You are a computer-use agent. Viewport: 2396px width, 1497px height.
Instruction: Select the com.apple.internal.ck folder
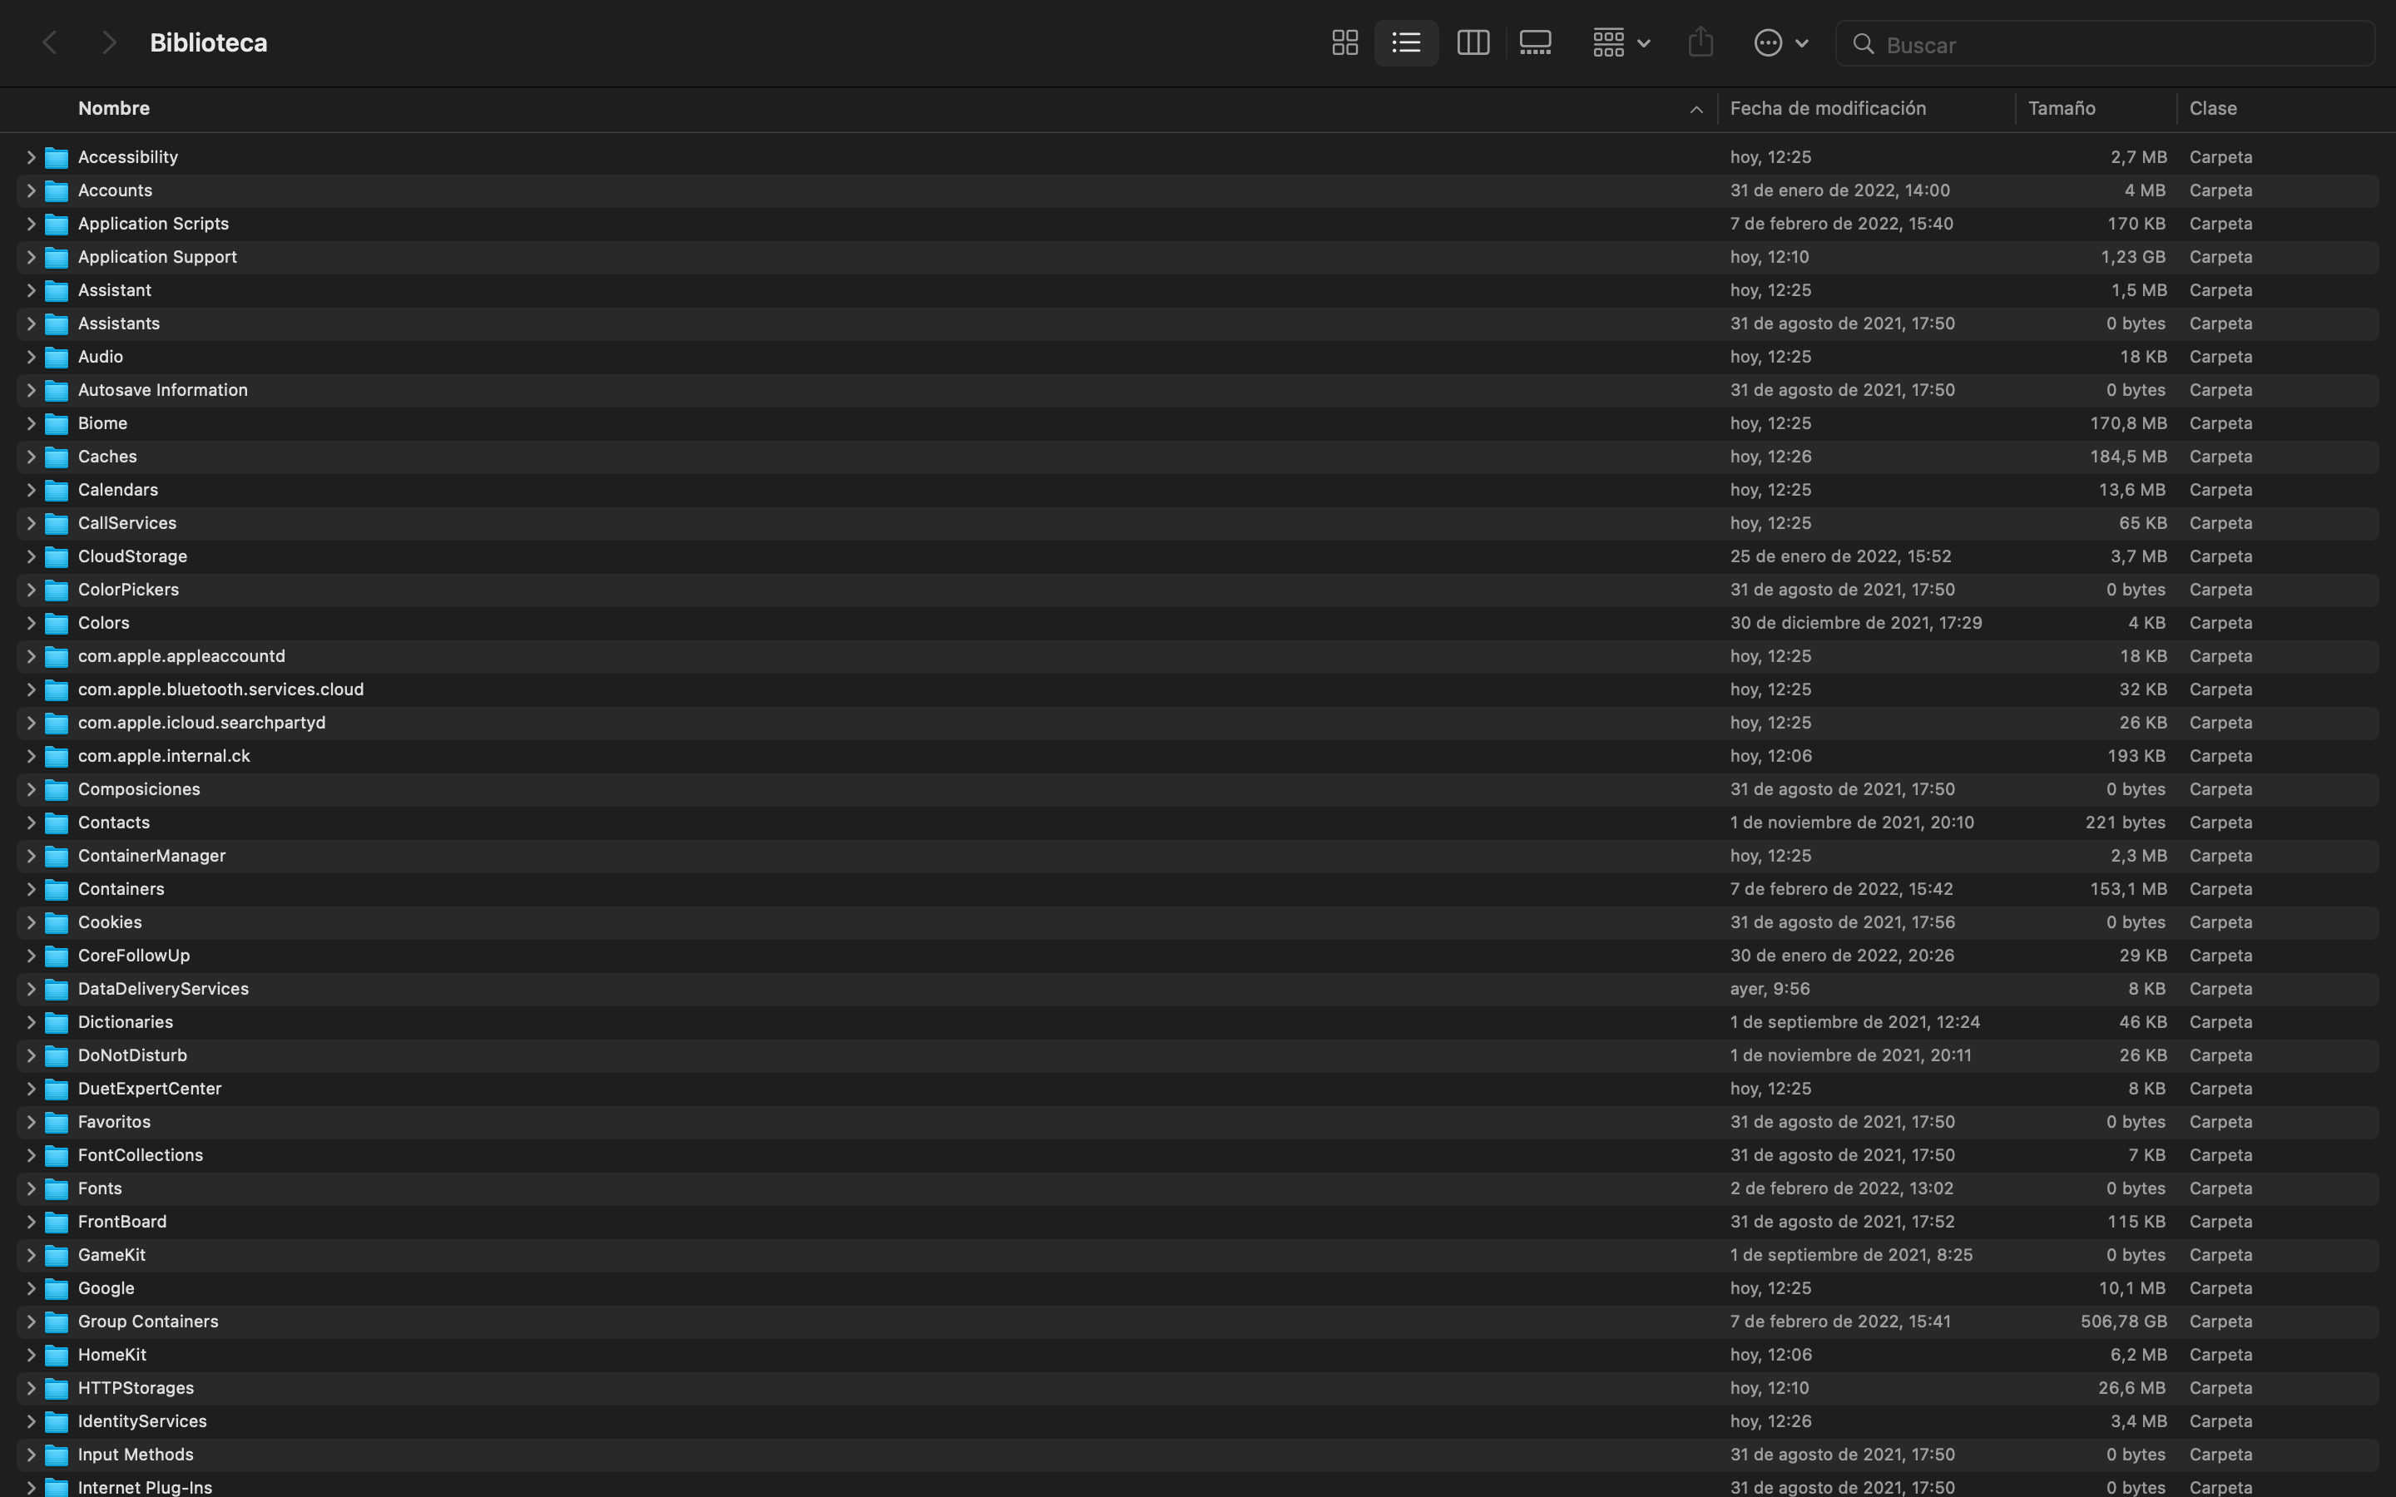[x=165, y=757]
